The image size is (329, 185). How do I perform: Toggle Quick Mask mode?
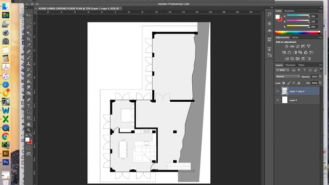coord(29,147)
